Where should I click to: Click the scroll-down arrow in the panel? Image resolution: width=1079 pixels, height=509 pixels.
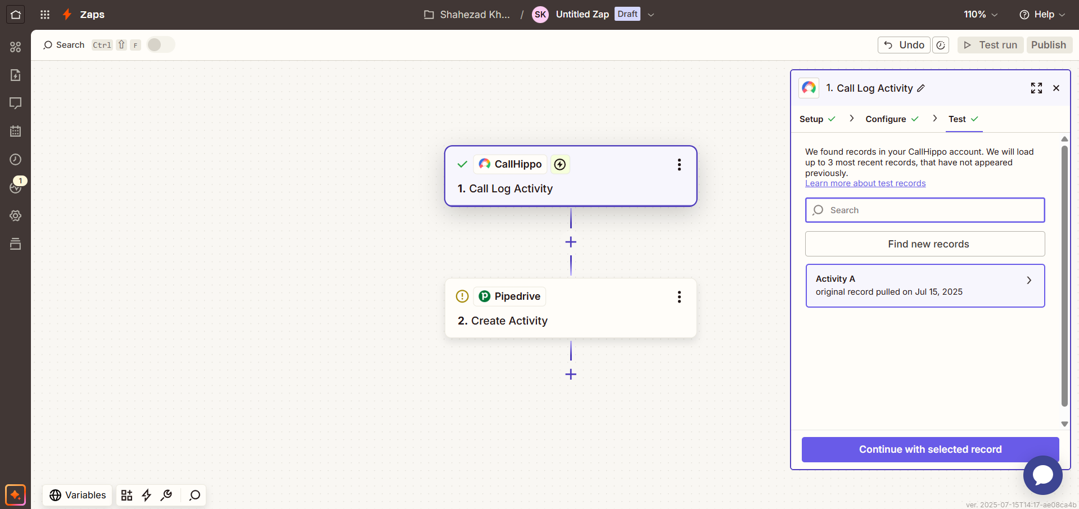(x=1064, y=424)
